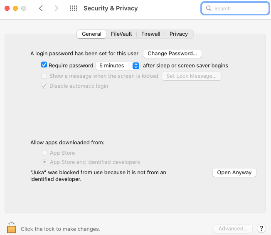Open the Privacy tab

tap(179, 34)
